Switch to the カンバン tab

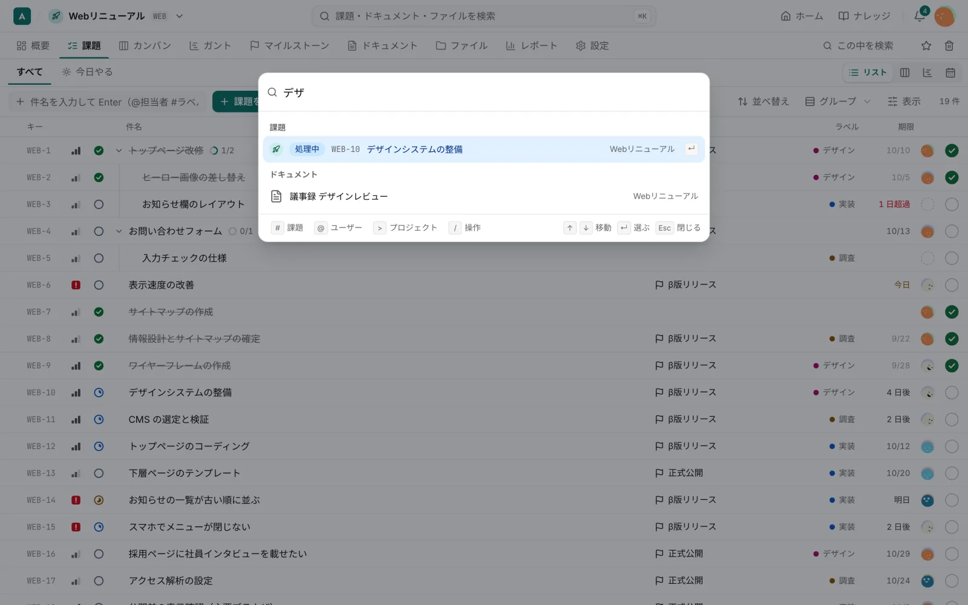tap(145, 45)
